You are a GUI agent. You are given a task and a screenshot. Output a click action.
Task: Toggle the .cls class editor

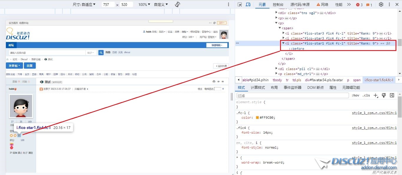pyautogui.click(x=366, y=96)
